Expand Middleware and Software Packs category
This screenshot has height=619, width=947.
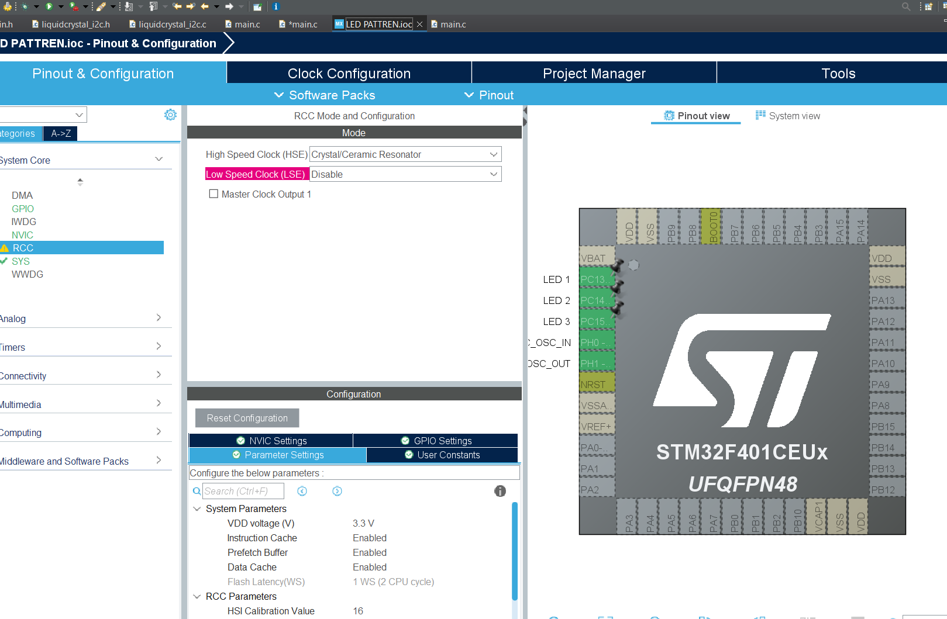(159, 460)
